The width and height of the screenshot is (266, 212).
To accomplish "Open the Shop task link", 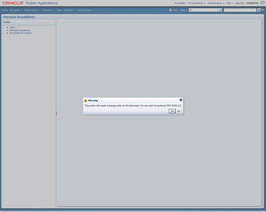I will click(12, 28).
